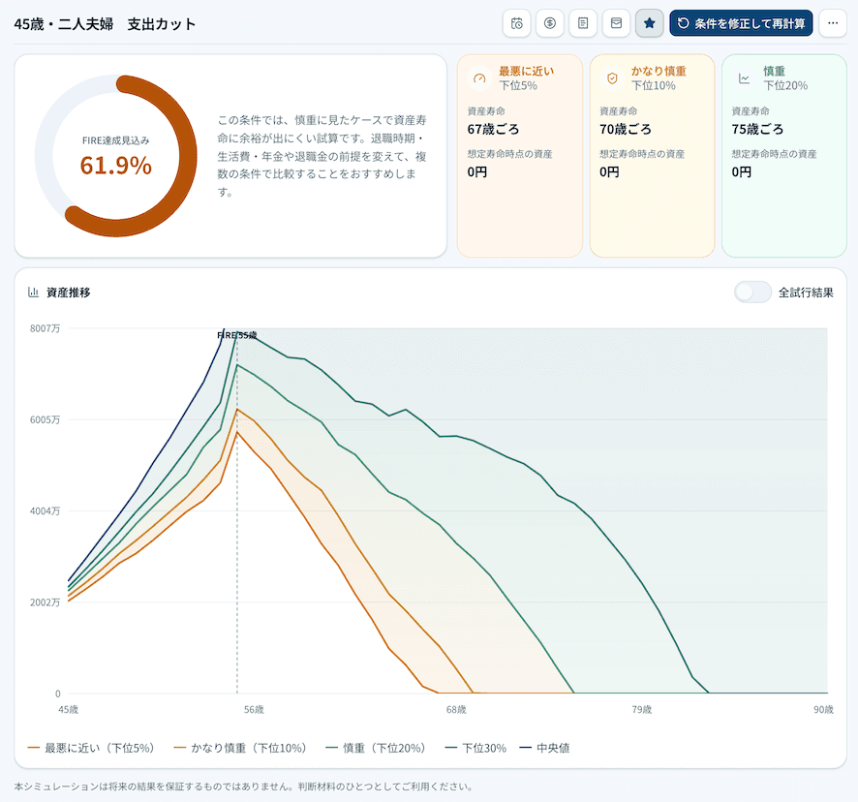858x802 pixels.
Task: Click the 8007万 y-axis label
Action: [45, 328]
